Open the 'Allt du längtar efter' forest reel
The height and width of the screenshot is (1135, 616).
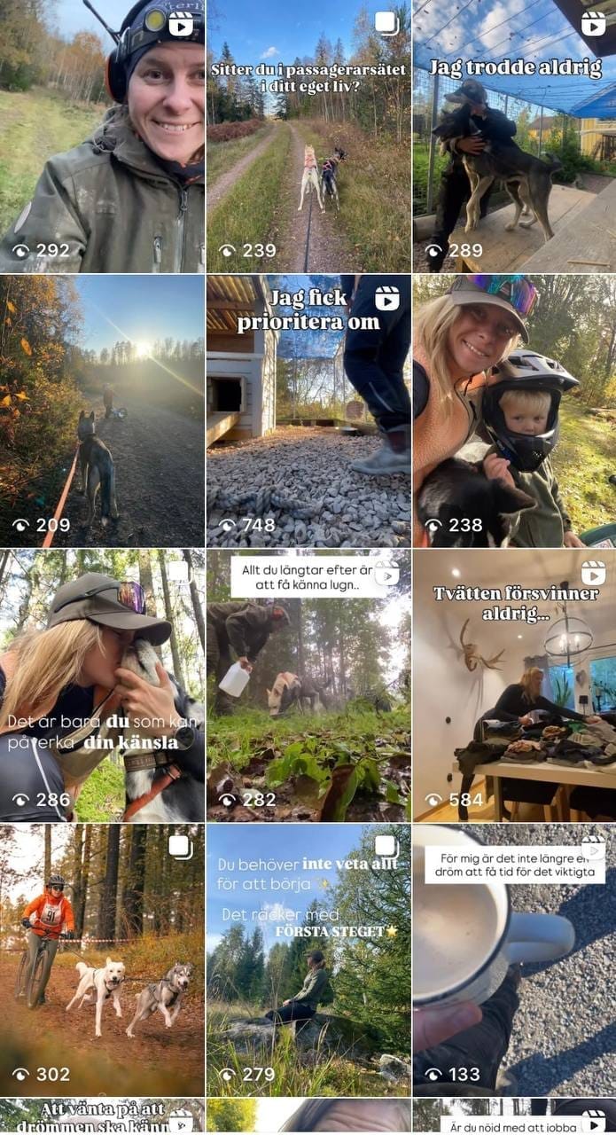pos(308,685)
